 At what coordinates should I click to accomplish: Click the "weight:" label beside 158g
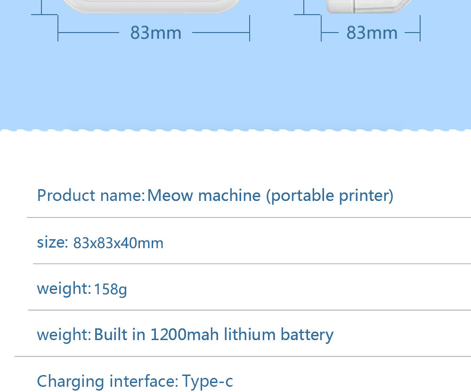click(x=64, y=288)
